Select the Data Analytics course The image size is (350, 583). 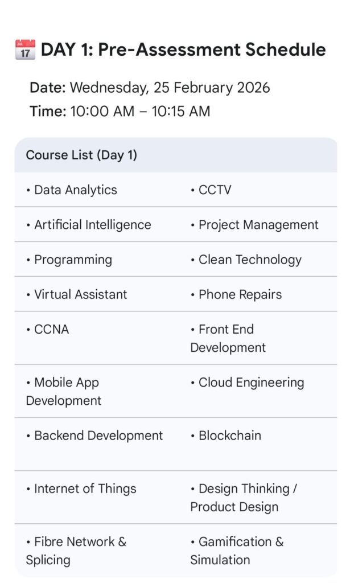[x=75, y=190]
